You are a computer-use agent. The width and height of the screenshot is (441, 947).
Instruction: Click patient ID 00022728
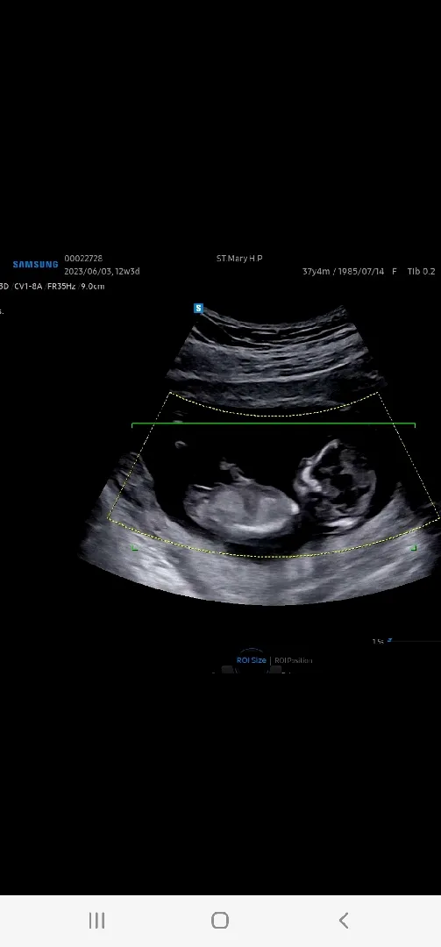pyautogui.click(x=83, y=259)
